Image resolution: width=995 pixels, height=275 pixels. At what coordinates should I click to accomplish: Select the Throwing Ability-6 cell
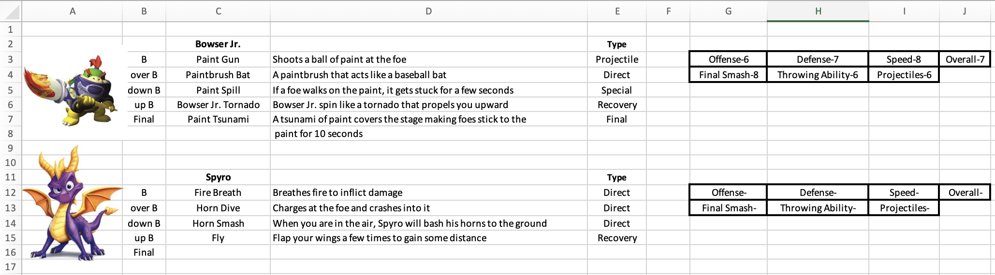click(818, 75)
